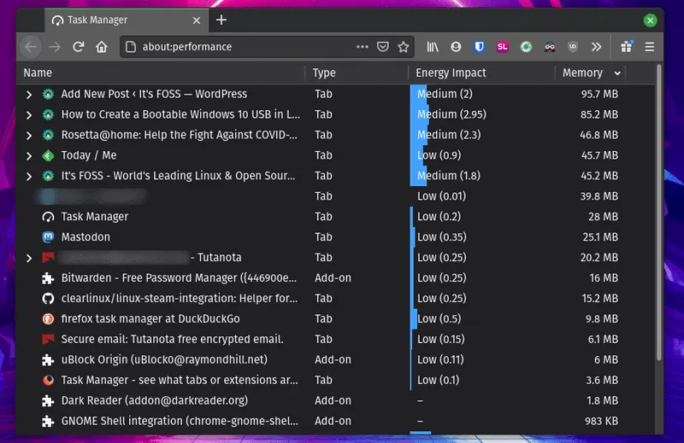The height and width of the screenshot is (443, 684).
Task: Click the Dark Reader extension icon
Action: click(x=550, y=47)
